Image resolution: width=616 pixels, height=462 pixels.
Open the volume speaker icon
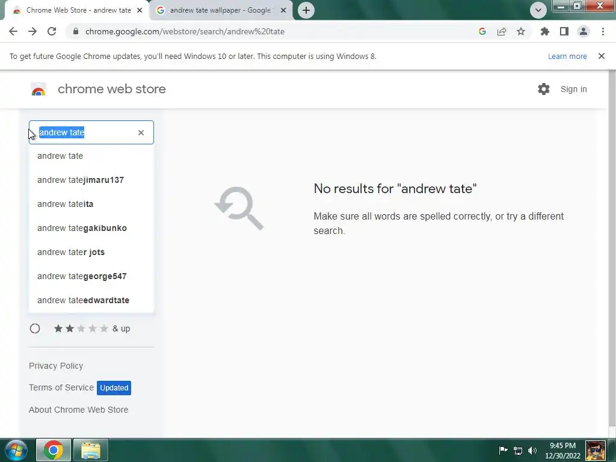tap(532, 450)
